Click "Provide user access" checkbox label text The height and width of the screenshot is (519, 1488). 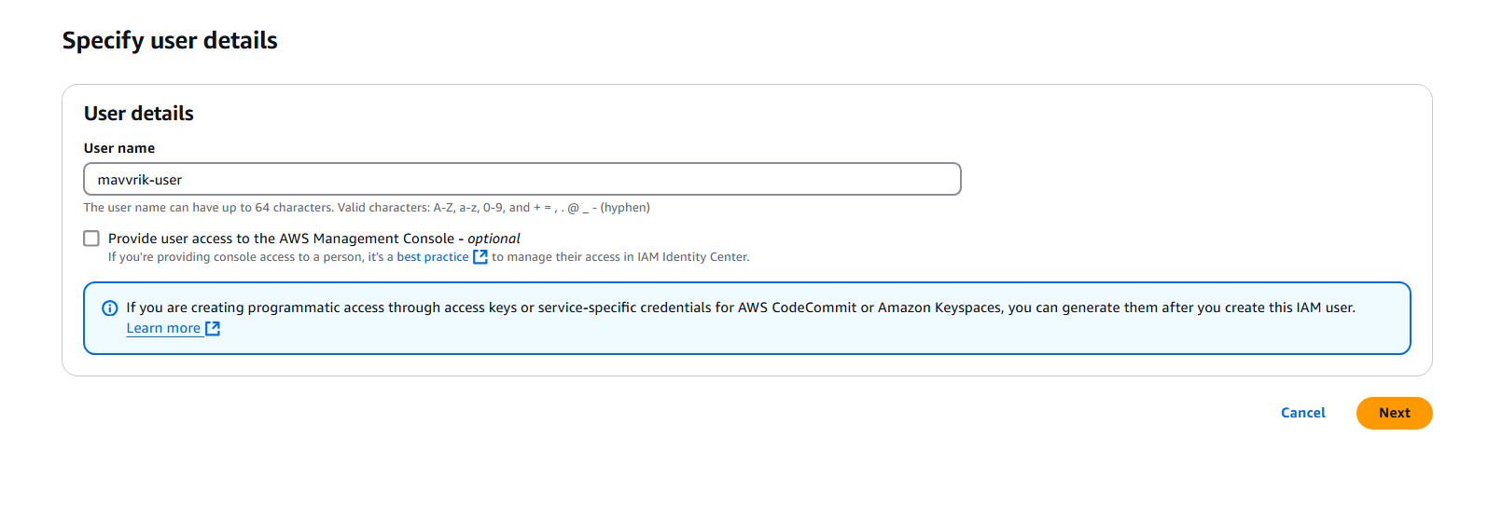pyautogui.click(x=280, y=239)
